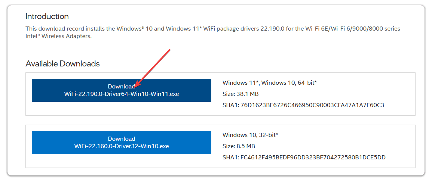Click the Introduction heading
The width and height of the screenshot is (432, 181).
[47, 16]
